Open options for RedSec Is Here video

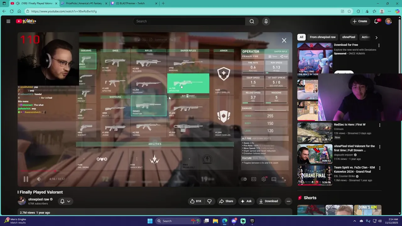[x=379, y=125]
